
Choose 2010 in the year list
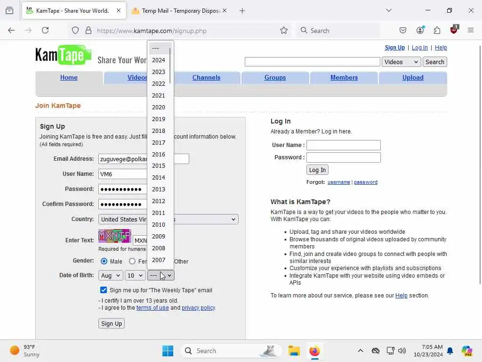pyautogui.click(x=159, y=225)
